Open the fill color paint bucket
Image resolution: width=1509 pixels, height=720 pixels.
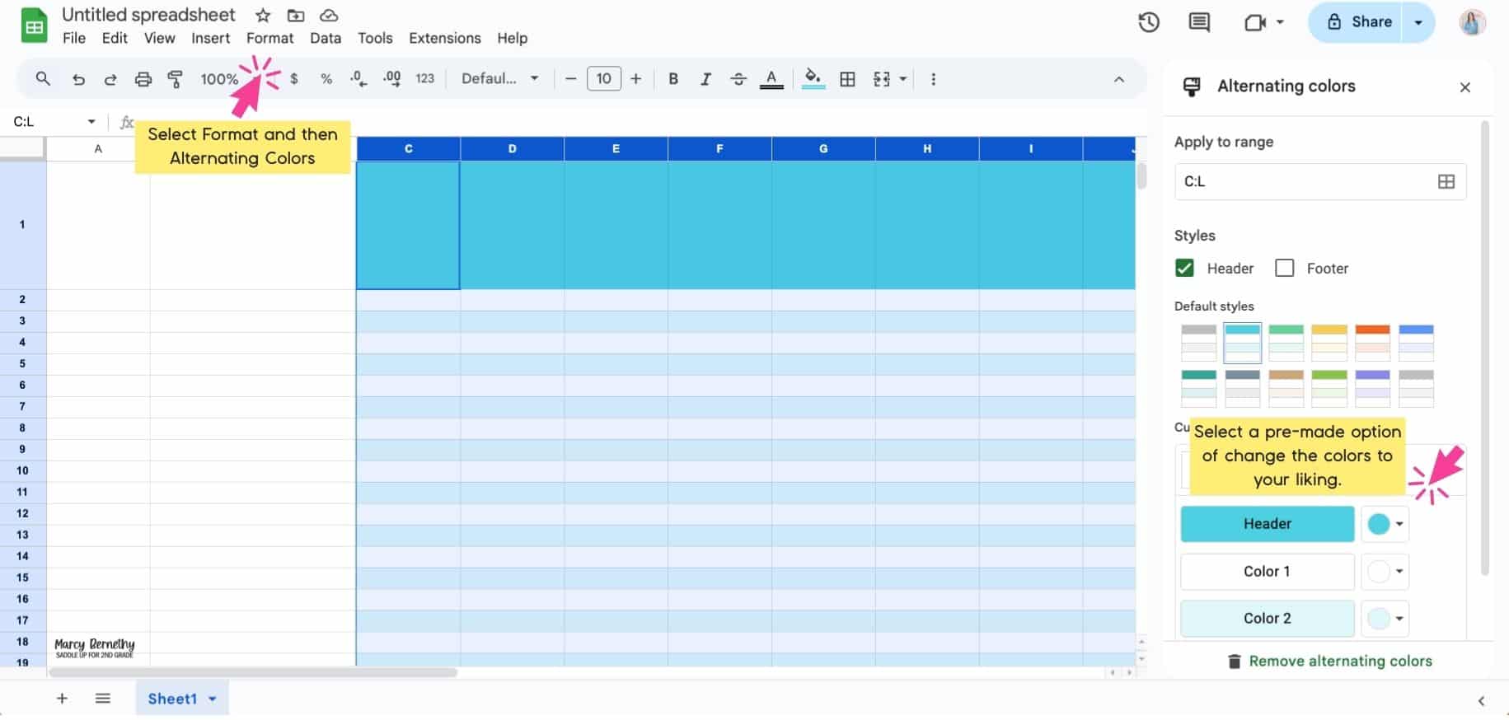point(813,79)
